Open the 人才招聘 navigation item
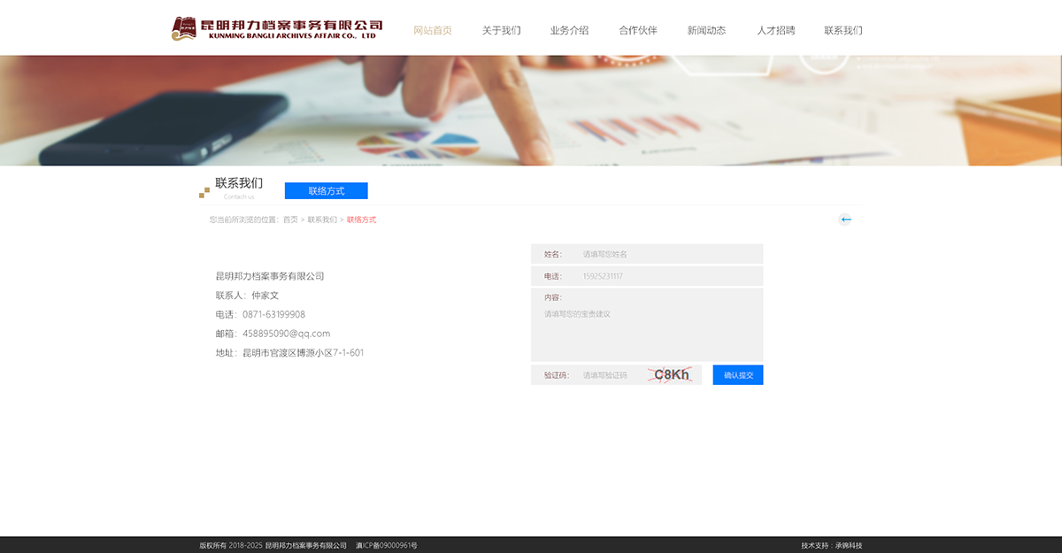Image resolution: width=1062 pixels, height=553 pixels. (x=776, y=29)
